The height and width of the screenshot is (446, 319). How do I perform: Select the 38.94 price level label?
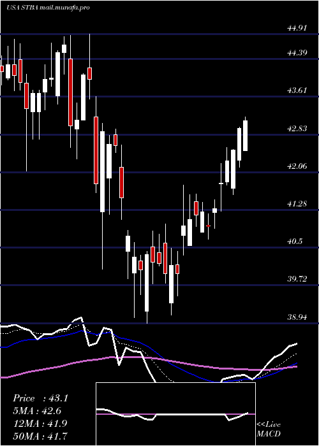point(297,317)
